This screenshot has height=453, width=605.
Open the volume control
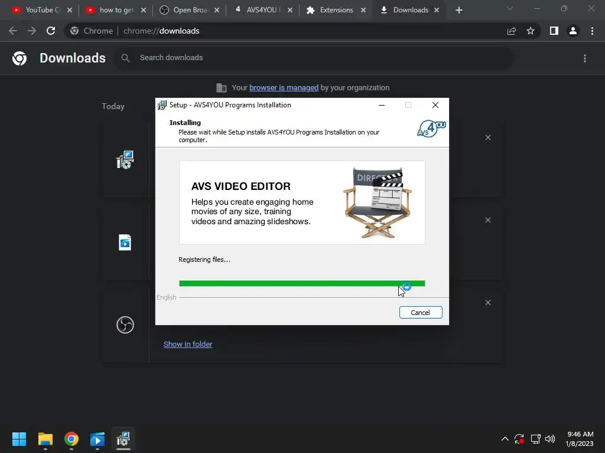tap(550, 439)
